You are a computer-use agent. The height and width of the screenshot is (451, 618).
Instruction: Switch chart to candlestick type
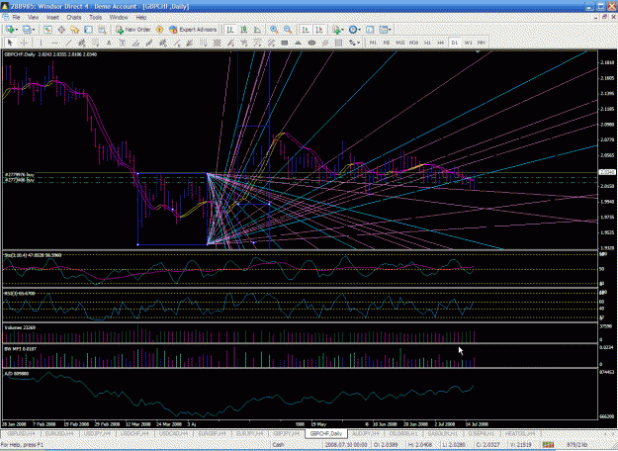coord(244,30)
